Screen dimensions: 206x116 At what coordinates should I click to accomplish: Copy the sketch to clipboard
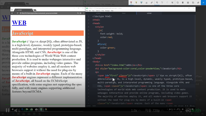pyautogui.click(x=193, y=3)
